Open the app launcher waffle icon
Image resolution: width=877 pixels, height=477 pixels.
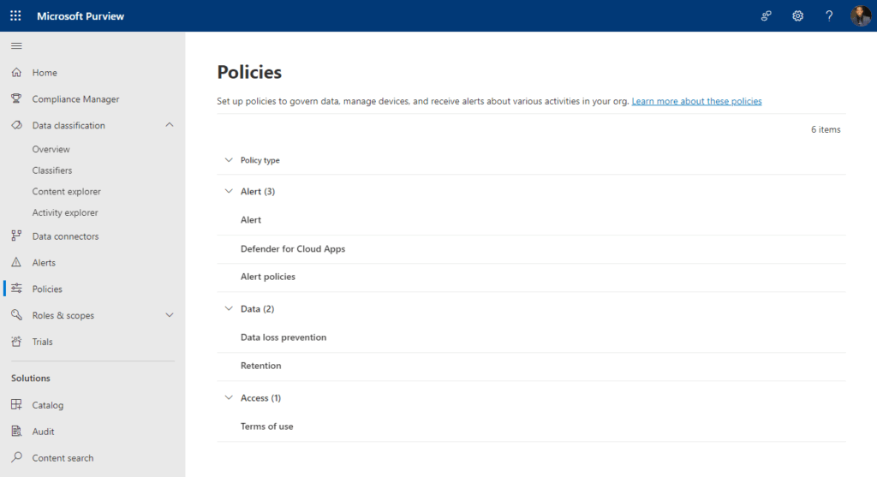(15, 15)
